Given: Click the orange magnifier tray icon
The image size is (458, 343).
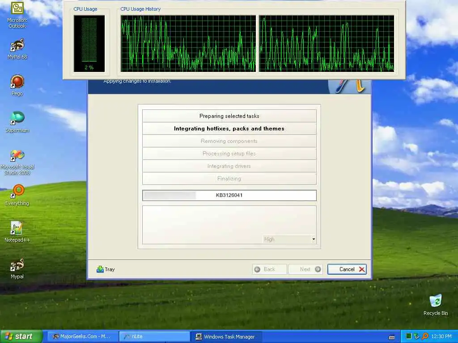Looking at the screenshot, I should [x=425, y=336].
